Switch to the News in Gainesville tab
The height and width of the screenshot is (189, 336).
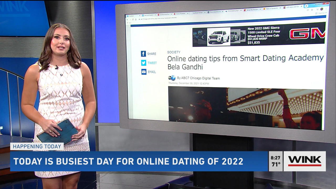pos(272,9)
